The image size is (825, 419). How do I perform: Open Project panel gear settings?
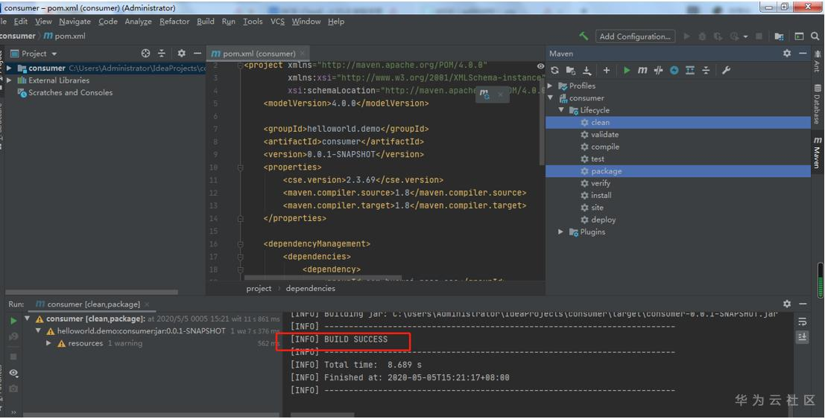tap(182, 53)
